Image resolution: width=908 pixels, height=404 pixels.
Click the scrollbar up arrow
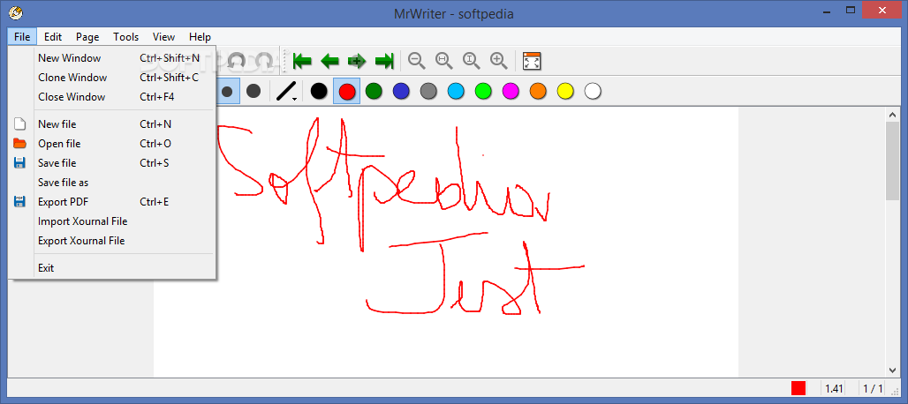click(892, 115)
